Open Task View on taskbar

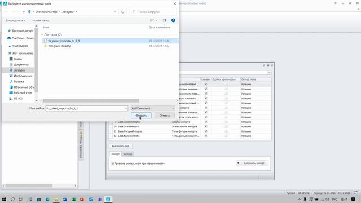[x=21, y=199]
